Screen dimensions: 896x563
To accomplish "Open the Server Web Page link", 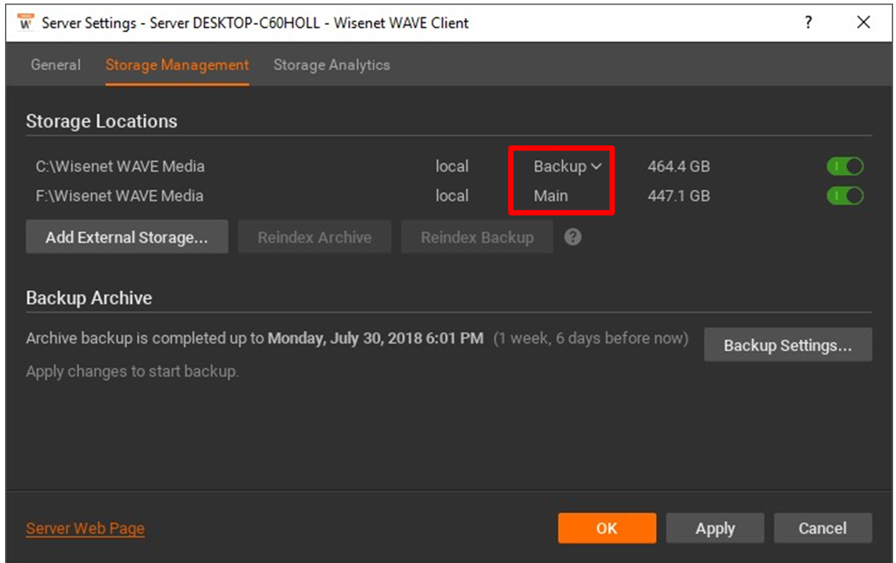I will 85,529.
